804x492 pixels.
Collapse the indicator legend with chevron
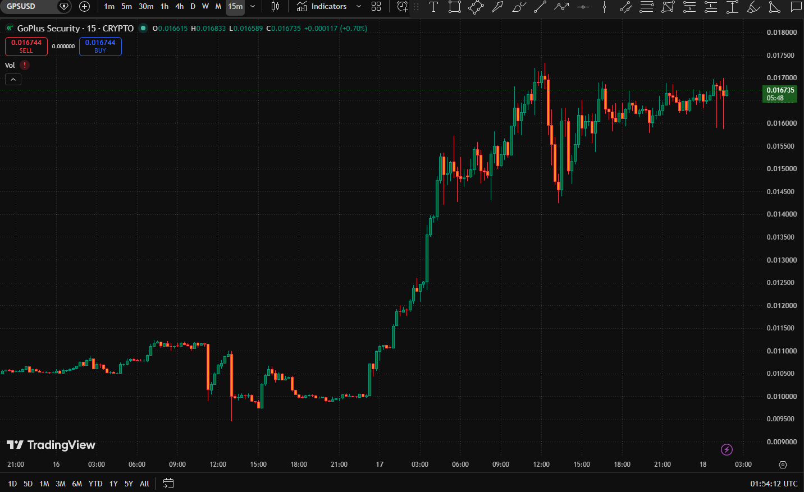coord(13,80)
